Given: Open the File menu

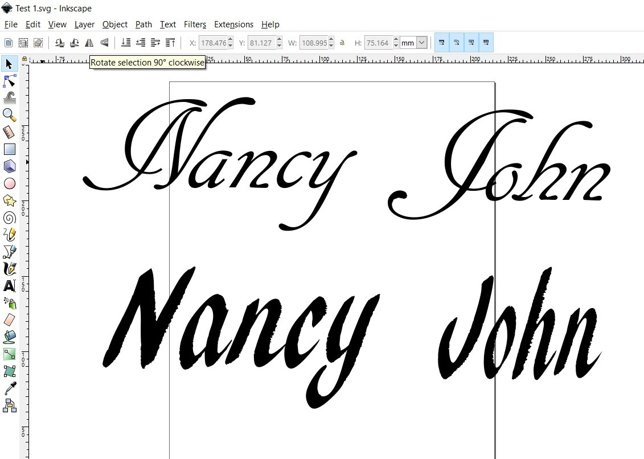Looking at the screenshot, I should pos(11,24).
